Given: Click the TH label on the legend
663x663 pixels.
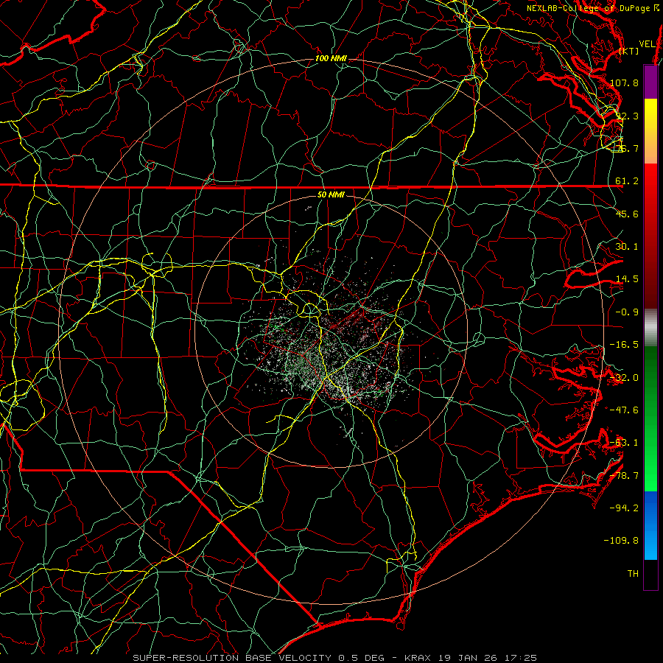Looking at the screenshot, I should coord(633,574).
